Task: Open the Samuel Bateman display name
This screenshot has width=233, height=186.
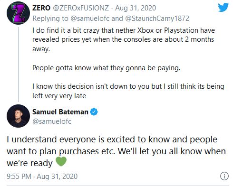Action: point(60,112)
